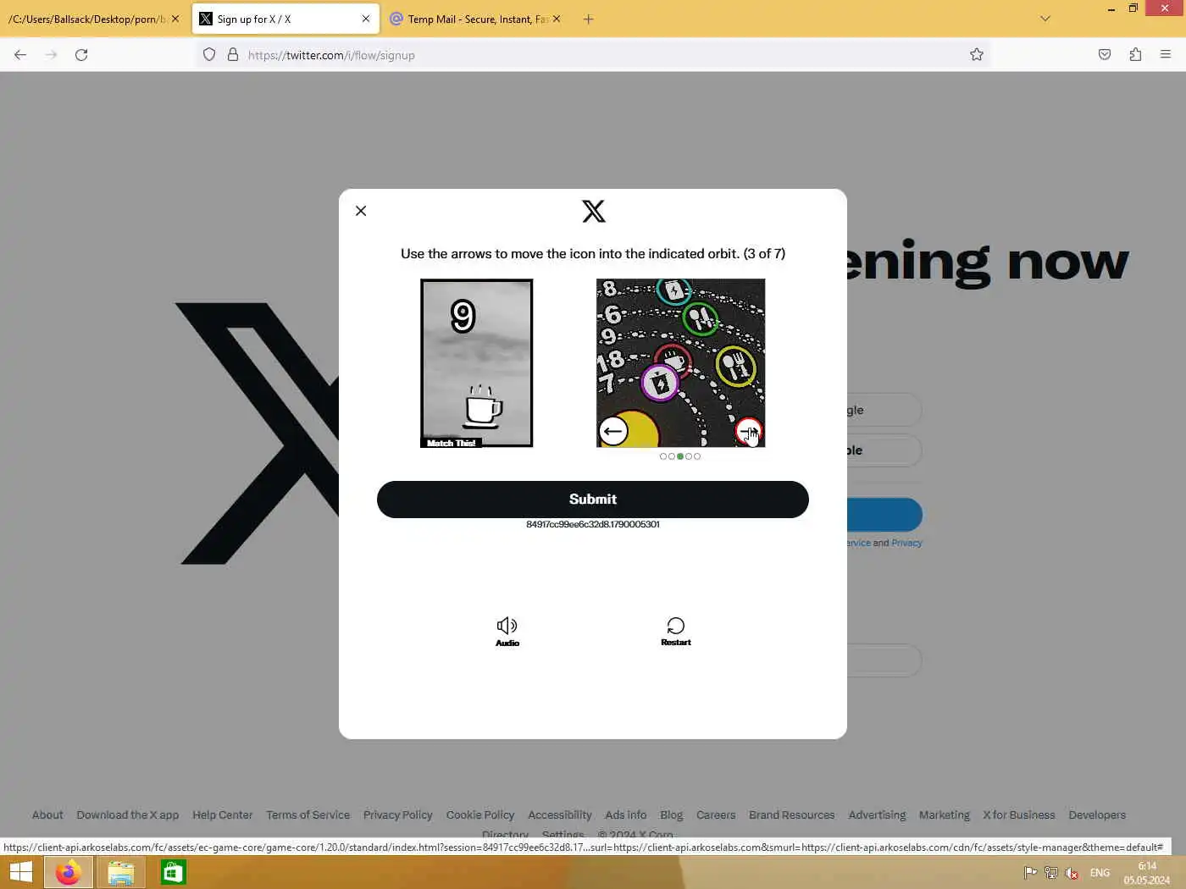Submit the captcha answer

593,500
